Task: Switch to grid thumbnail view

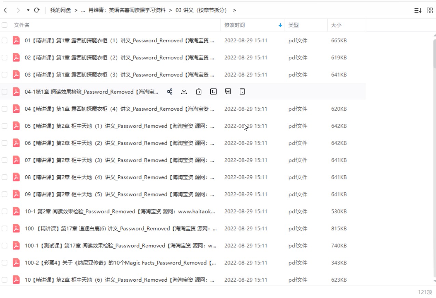Action: point(430,11)
